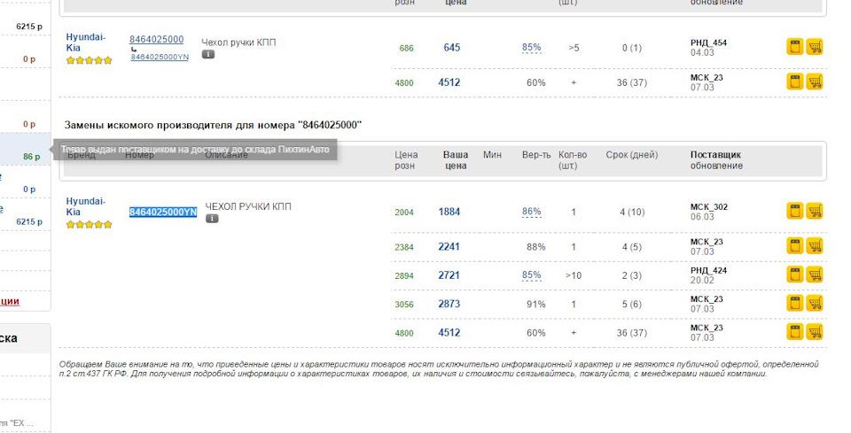Select price 645 in РНД_454 row
Screen dimensions: 851x433
click(x=451, y=48)
